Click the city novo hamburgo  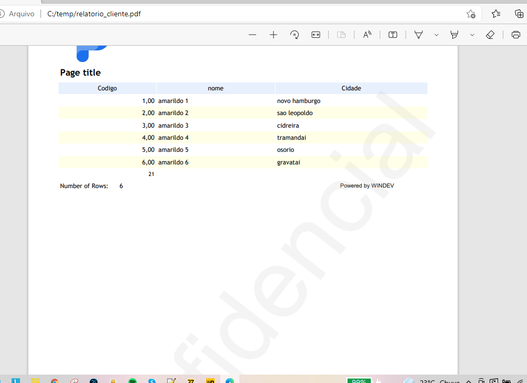(298, 101)
